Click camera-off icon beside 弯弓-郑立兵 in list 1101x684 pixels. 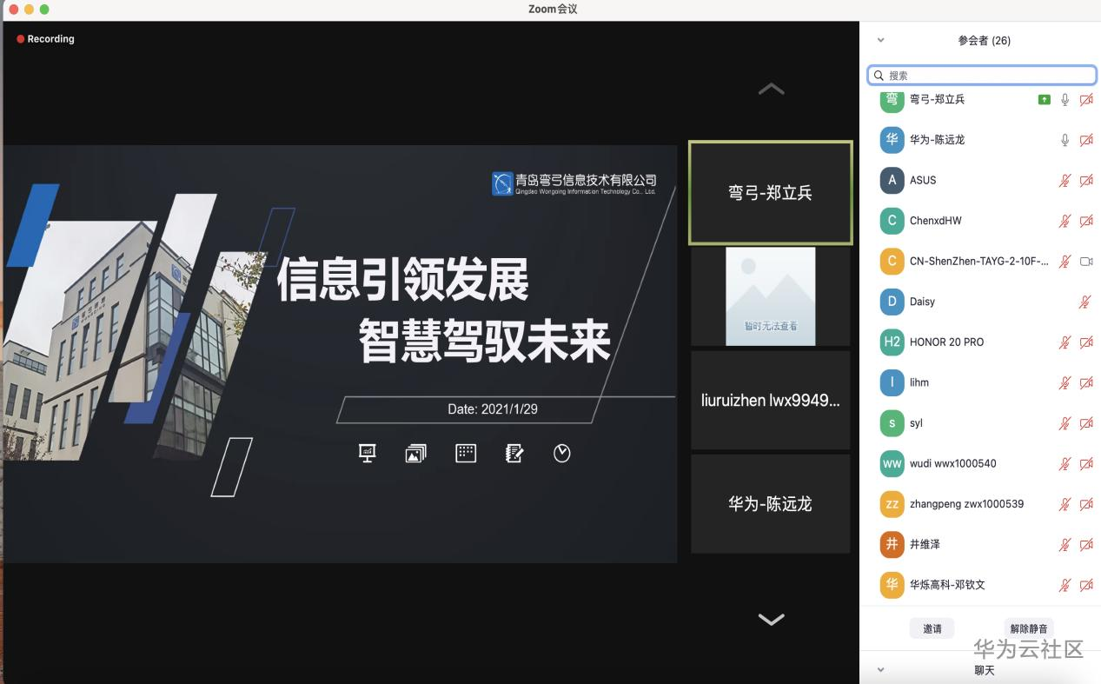1086,100
